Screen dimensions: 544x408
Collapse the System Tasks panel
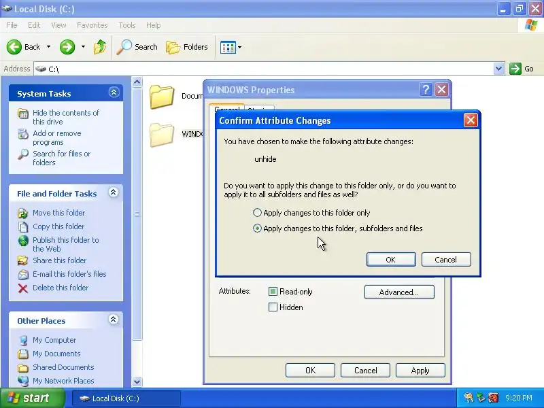tap(114, 92)
